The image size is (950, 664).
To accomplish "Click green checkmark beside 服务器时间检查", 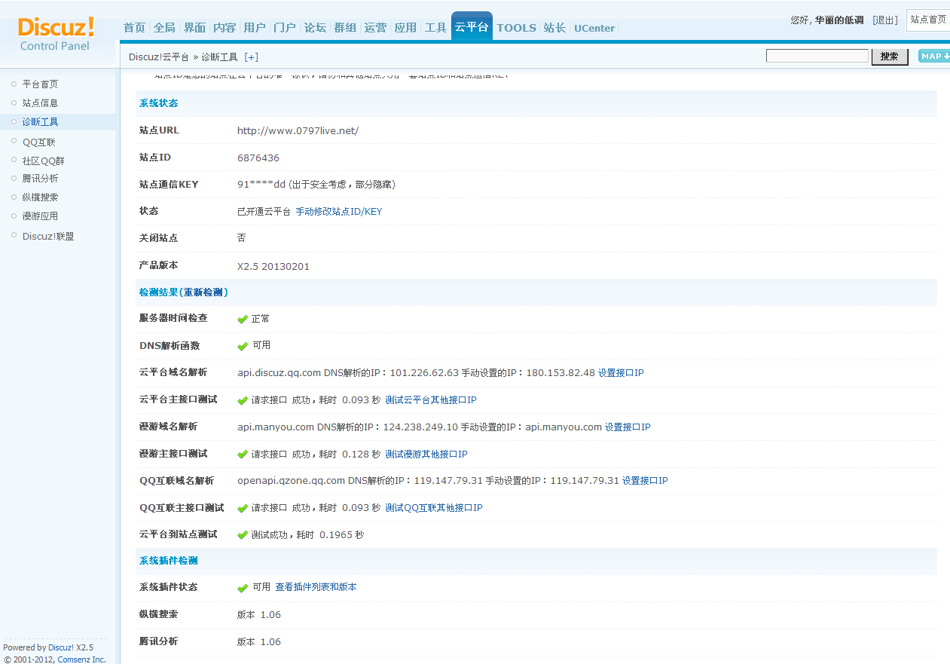I will point(243,319).
